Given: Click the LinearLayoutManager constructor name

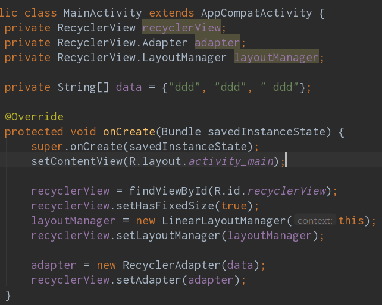Looking at the screenshot, I should pyautogui.click(x=224, y=221).
